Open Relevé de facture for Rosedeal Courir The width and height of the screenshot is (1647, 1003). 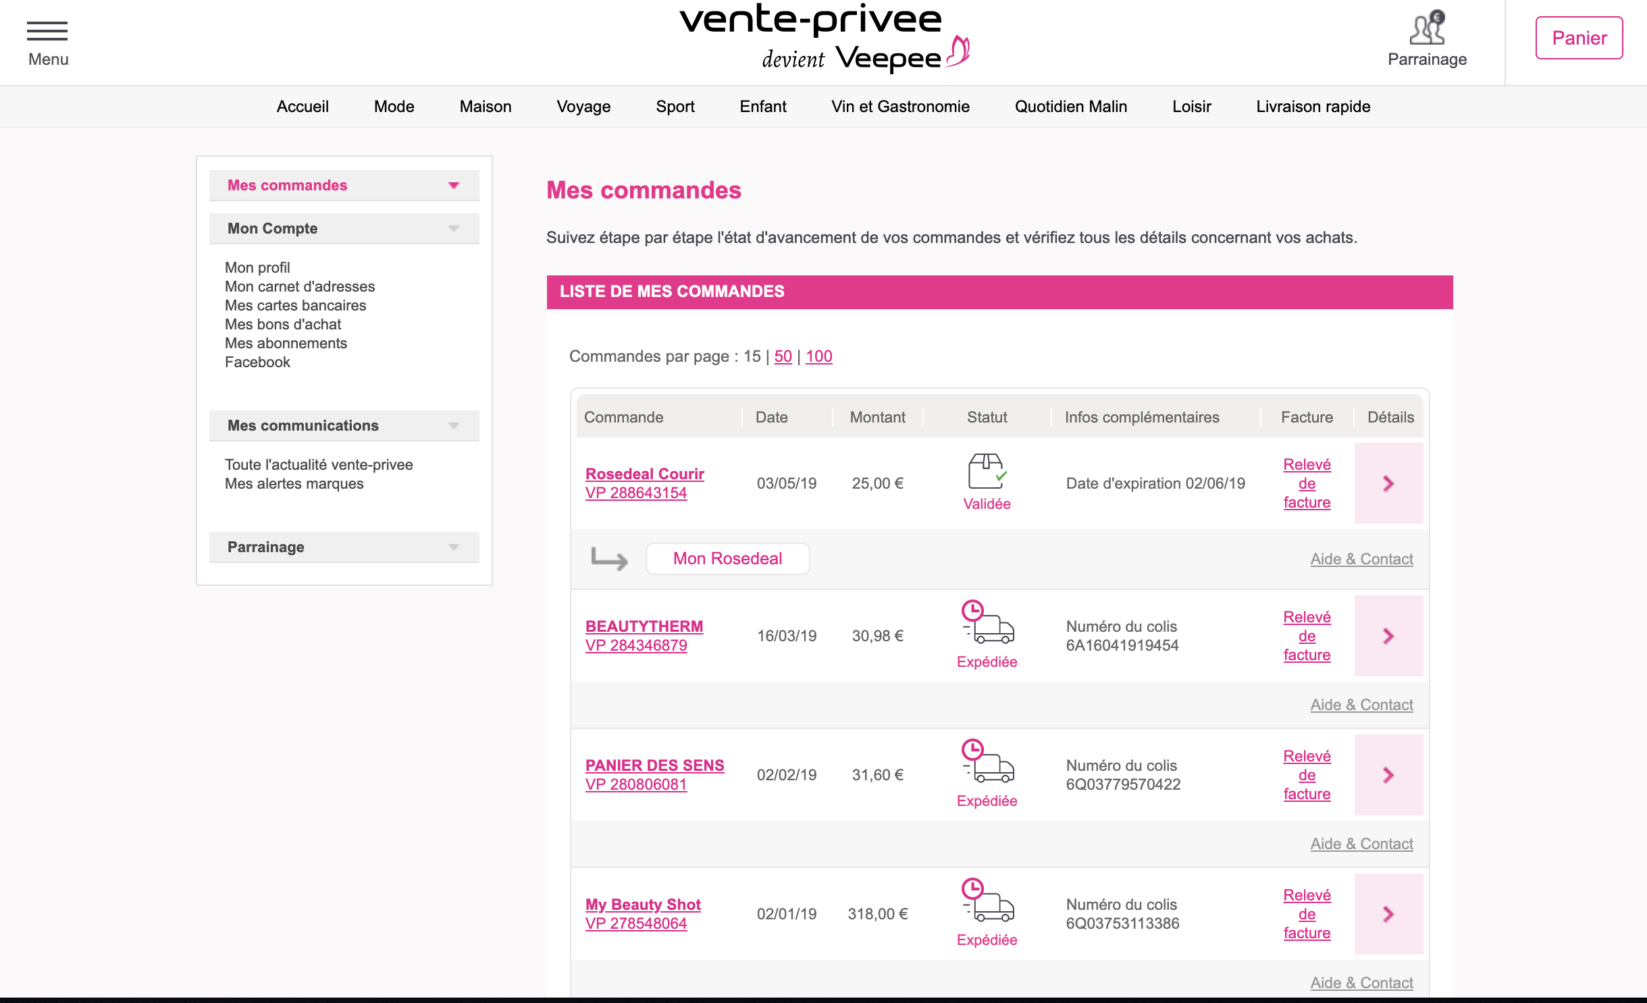(x=1307, y=483)
